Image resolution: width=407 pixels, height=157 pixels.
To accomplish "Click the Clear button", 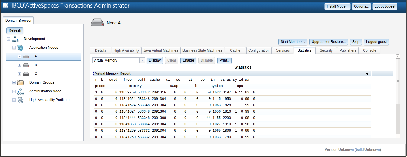I will [172, 60].
